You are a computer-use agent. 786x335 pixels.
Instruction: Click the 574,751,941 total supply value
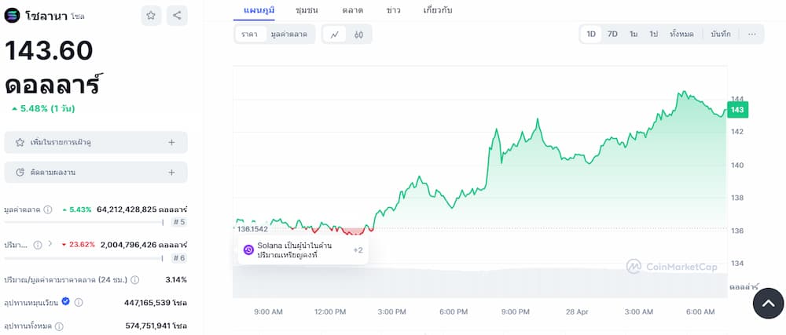156,326
